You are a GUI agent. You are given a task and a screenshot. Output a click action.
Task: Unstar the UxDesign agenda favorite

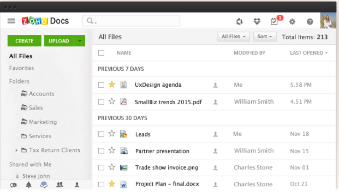point(112,84)
